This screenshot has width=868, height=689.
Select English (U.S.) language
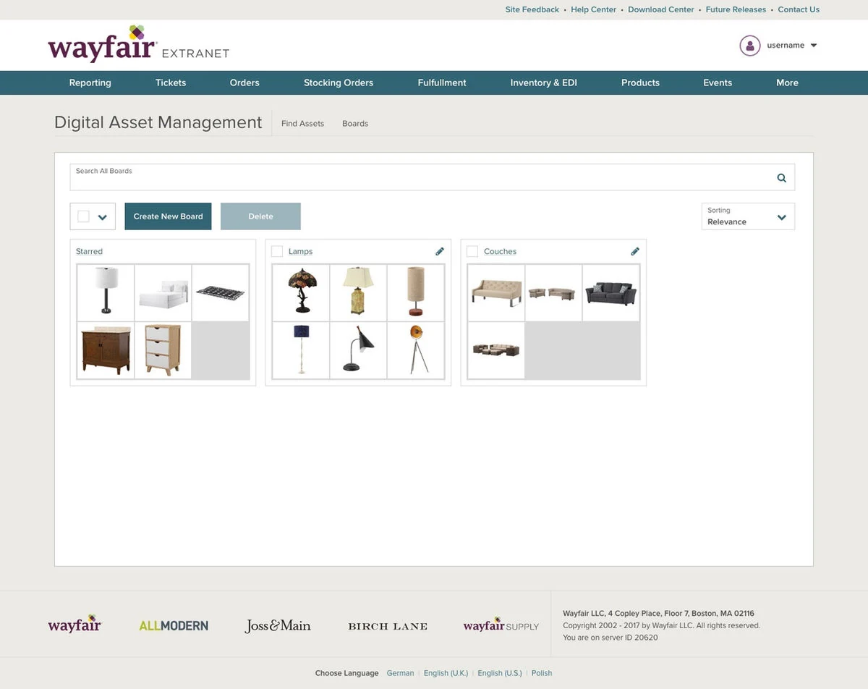499,673
